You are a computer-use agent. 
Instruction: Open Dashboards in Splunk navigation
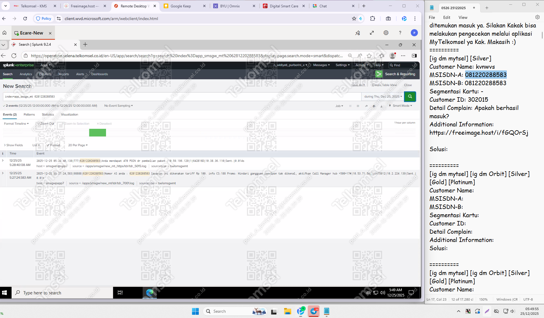100,74
